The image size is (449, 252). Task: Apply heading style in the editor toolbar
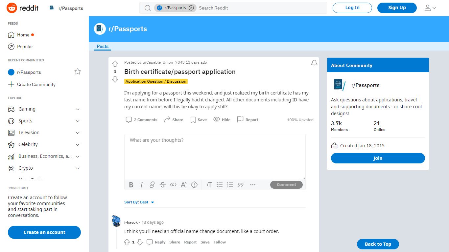tap(209, 185)
